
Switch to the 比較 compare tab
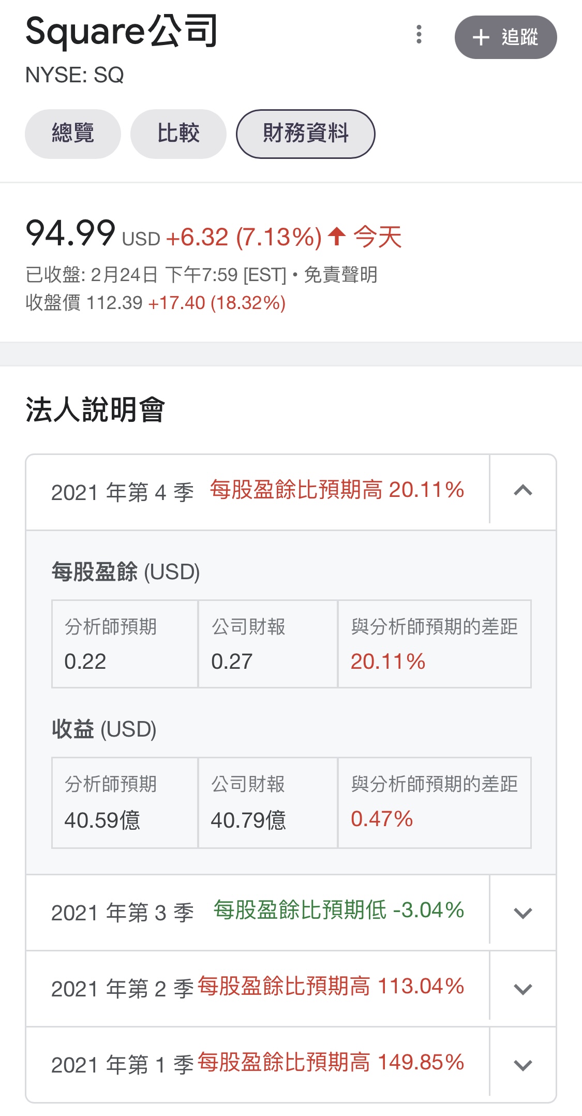(178, 134)
